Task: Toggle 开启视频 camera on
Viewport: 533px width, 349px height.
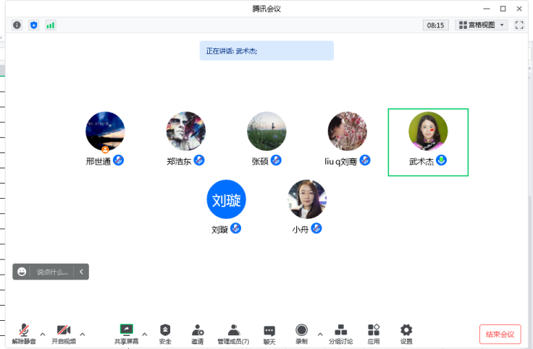Action: 63,334
